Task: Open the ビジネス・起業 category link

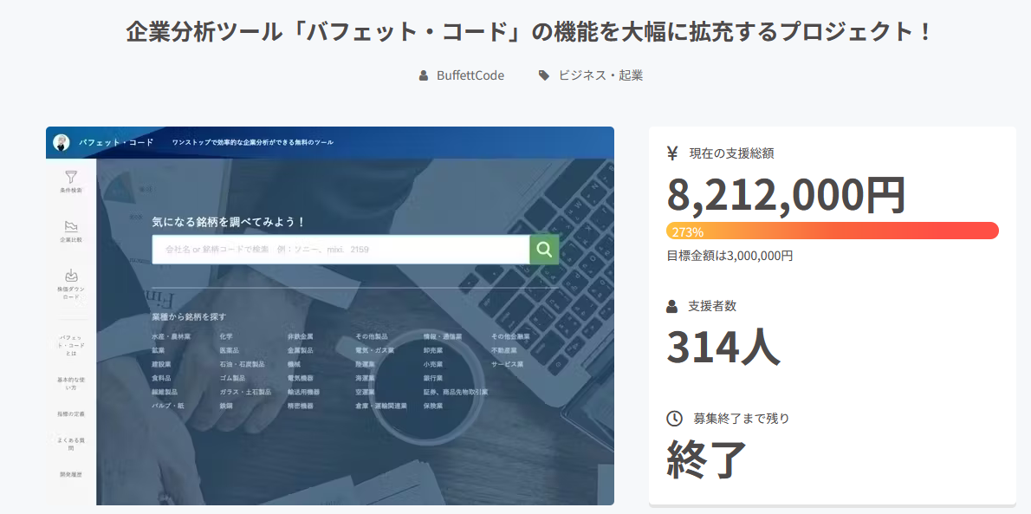Action: click(x=600, y=75)
